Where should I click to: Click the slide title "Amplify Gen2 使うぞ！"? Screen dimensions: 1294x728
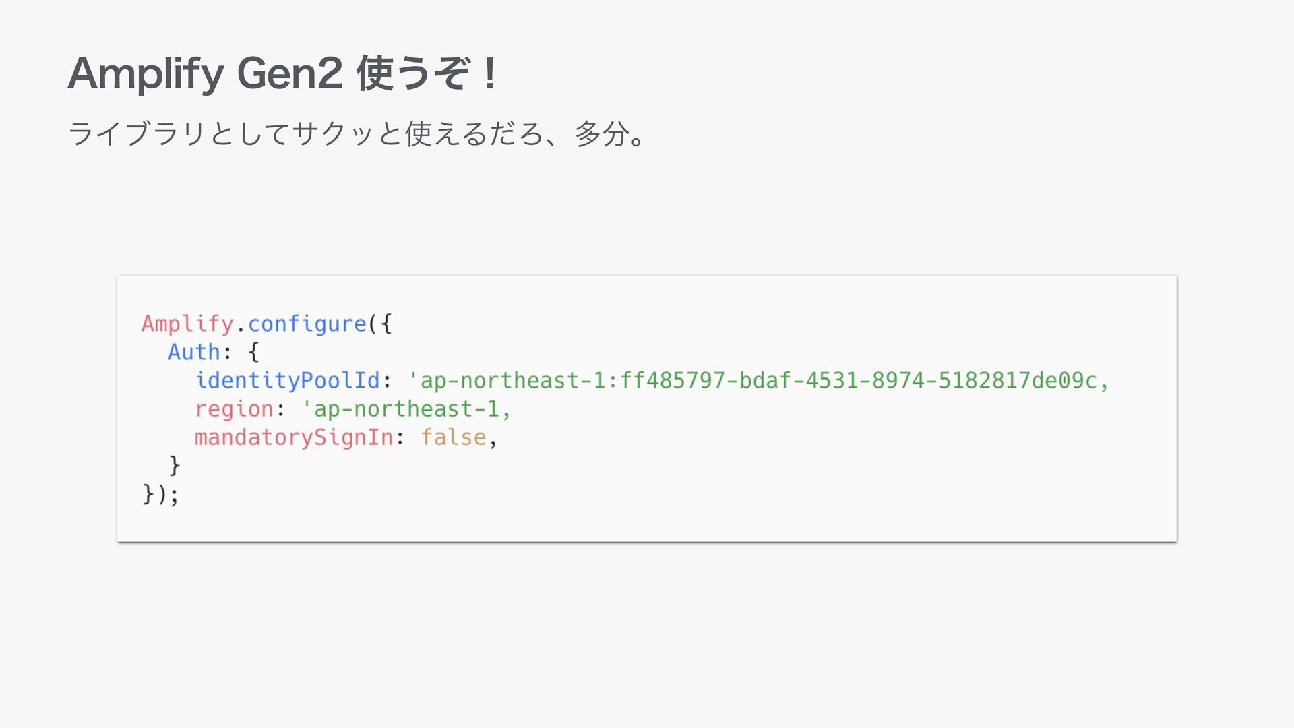tap(283, 73)
